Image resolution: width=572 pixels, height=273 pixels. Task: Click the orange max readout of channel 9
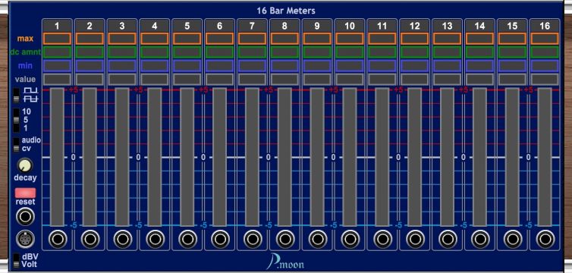coord(317,39)
